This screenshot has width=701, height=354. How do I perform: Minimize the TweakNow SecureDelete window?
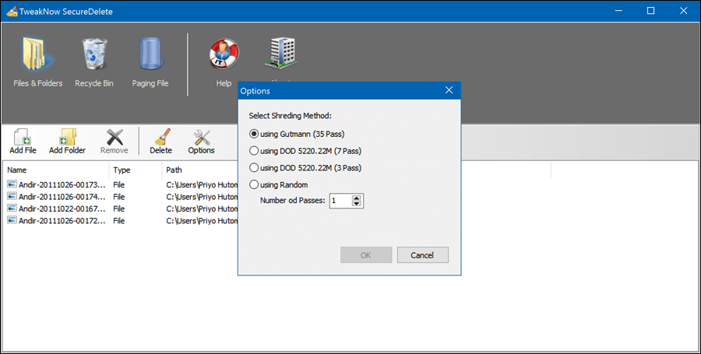tap(618, 11)
